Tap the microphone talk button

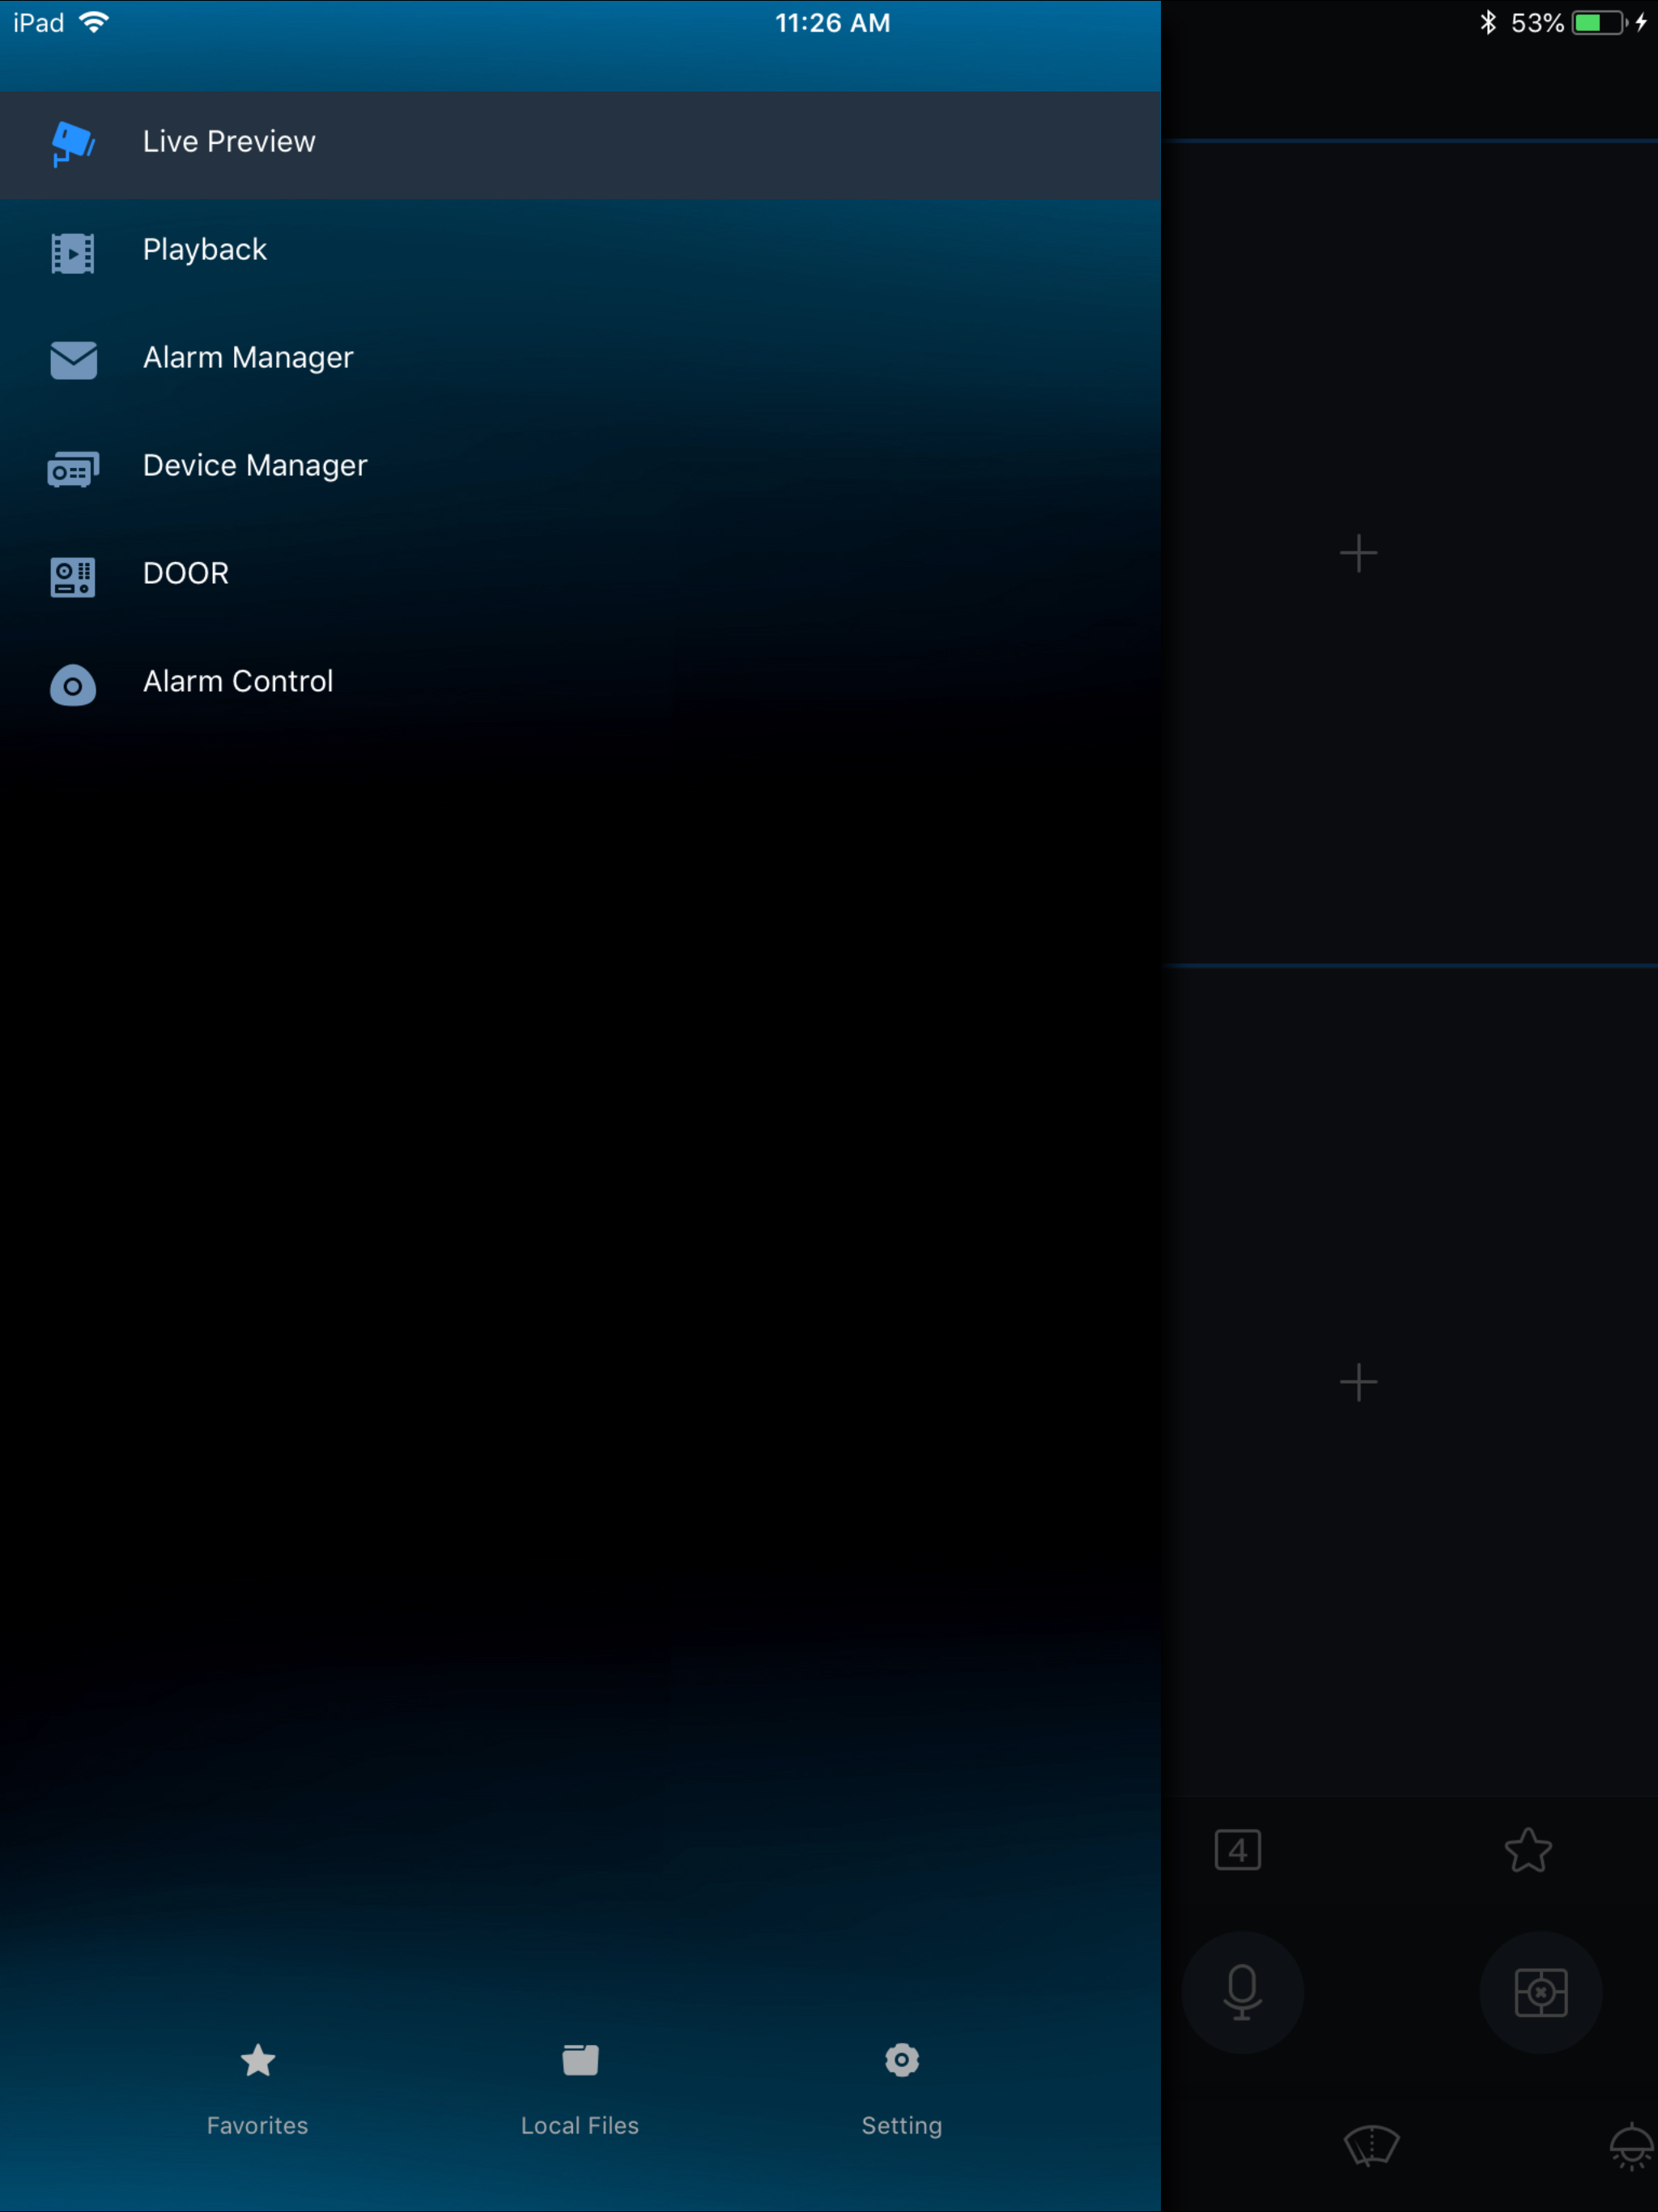click(1242, 1992)
